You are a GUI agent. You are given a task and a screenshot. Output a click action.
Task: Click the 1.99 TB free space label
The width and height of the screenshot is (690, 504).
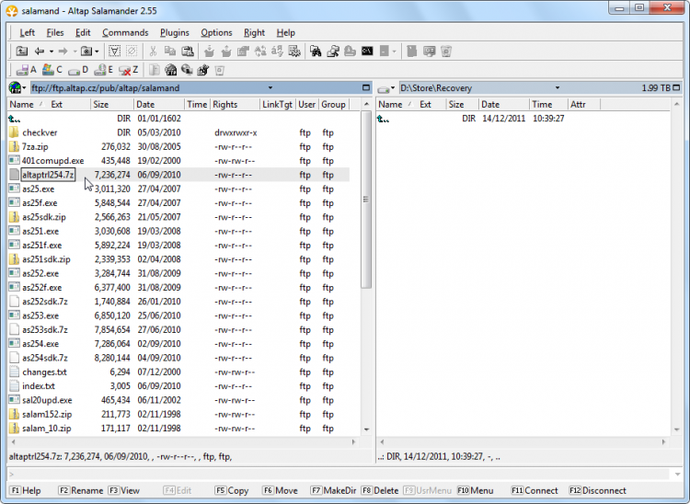coord(656,88)
